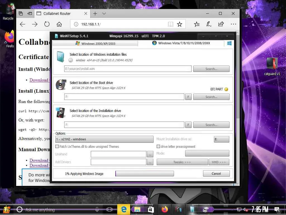The image size is (286, 215).
Task: Click the F button beside Boot drive field
Action: [188, 97]
